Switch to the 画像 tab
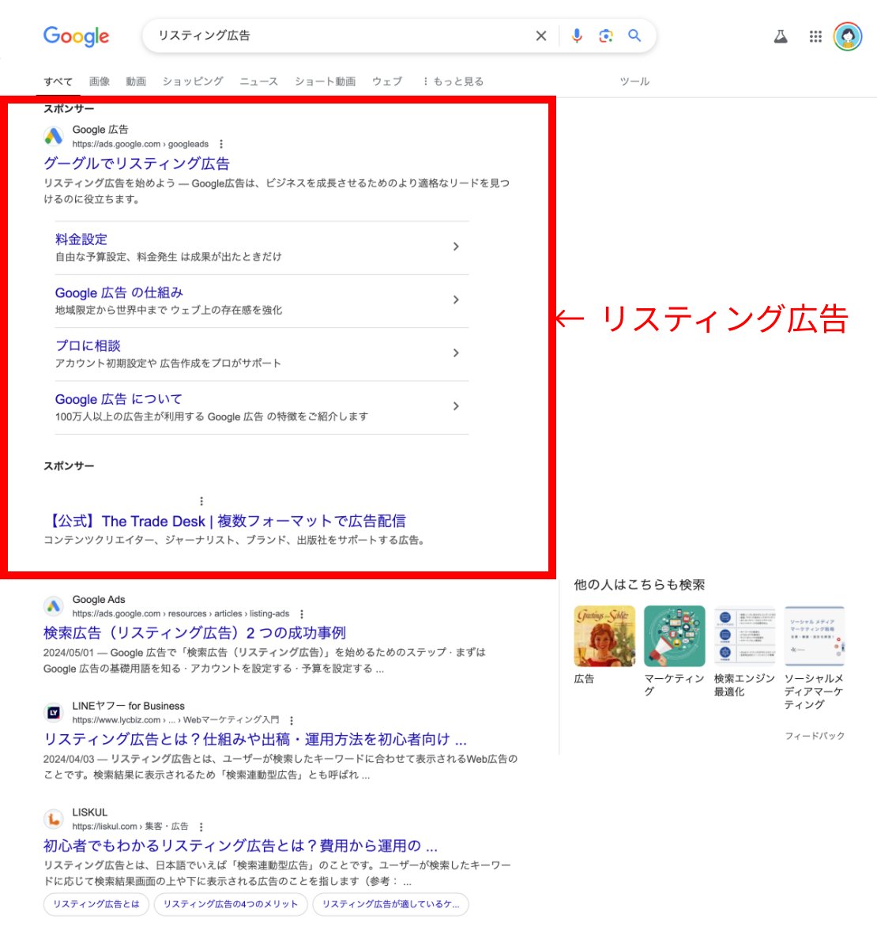877x931 pixels. pyautogui.click(x=100, y=81)
